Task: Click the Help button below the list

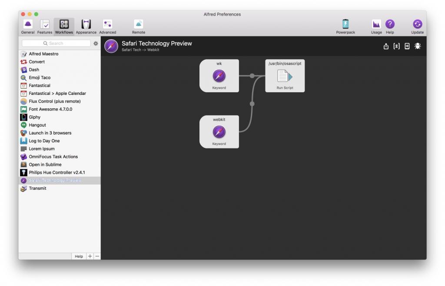Action: pyautogui.click(x=79, y=256)
